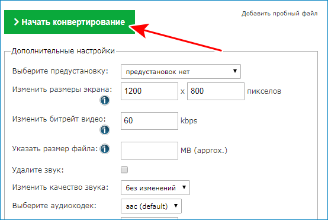Click the screen height field showing 800

216,91
